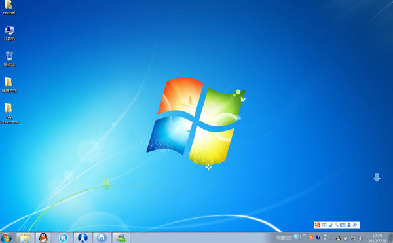Toggle the moon half-width button on Sogou bar

point(331,225)
